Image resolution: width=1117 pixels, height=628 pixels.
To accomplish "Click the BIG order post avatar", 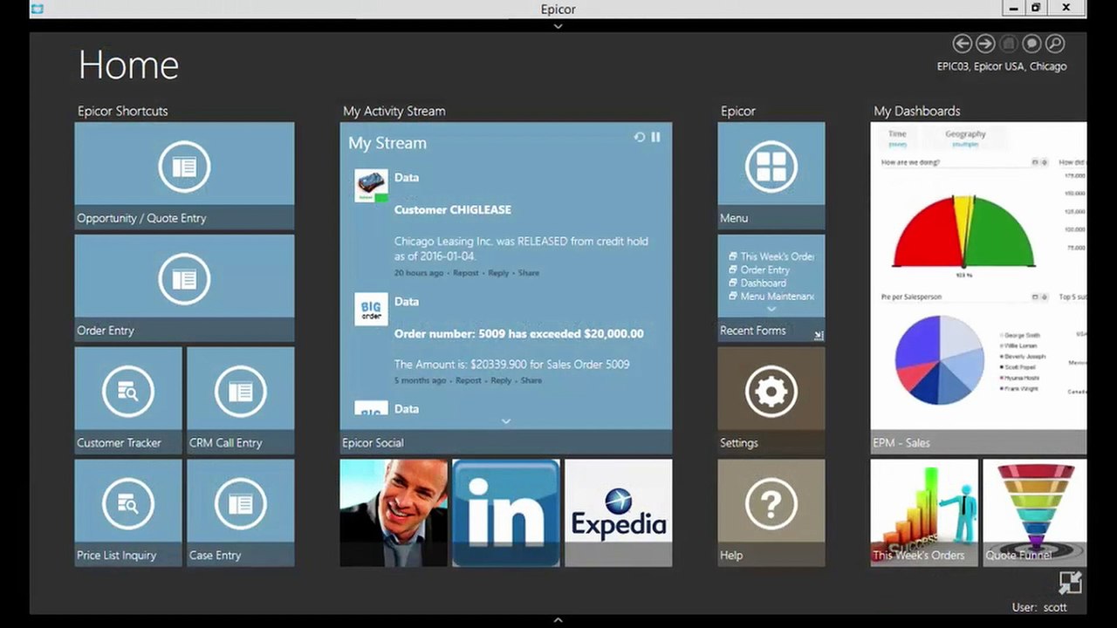I will (x=371, y=310).
